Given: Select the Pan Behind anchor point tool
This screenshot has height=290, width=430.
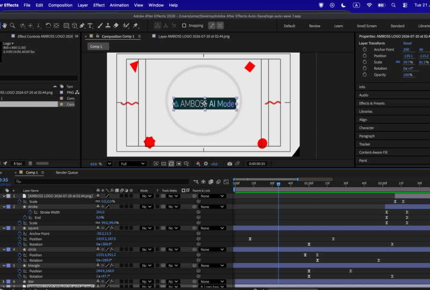Looking at the screenshot, I should [56, 25].
